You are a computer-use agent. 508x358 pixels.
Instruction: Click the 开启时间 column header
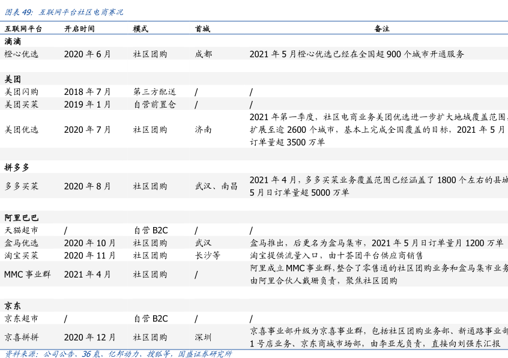79,29
